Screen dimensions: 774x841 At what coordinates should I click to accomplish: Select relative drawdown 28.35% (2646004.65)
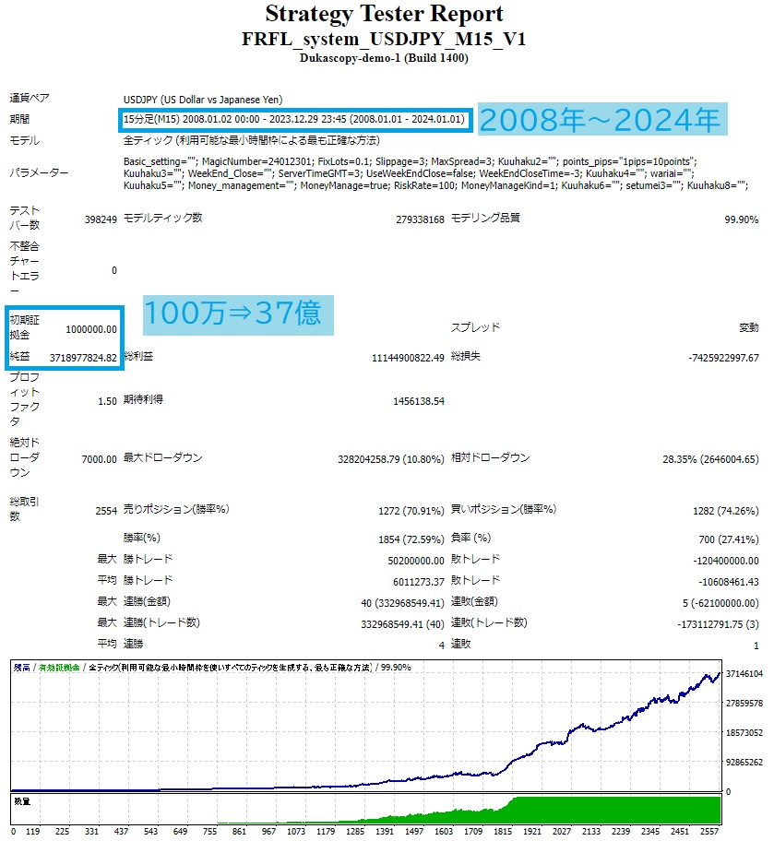click(710, 459)
